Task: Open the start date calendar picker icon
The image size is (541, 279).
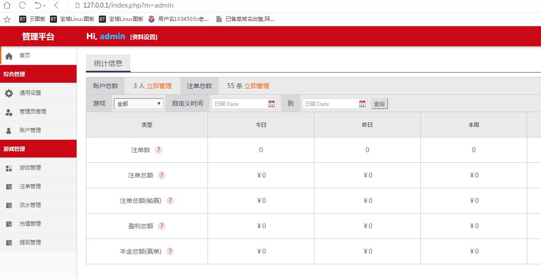Action: pos(272,104)
